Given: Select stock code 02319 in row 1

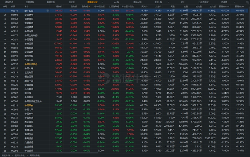Looking at the screenshot, I should 15,11.
